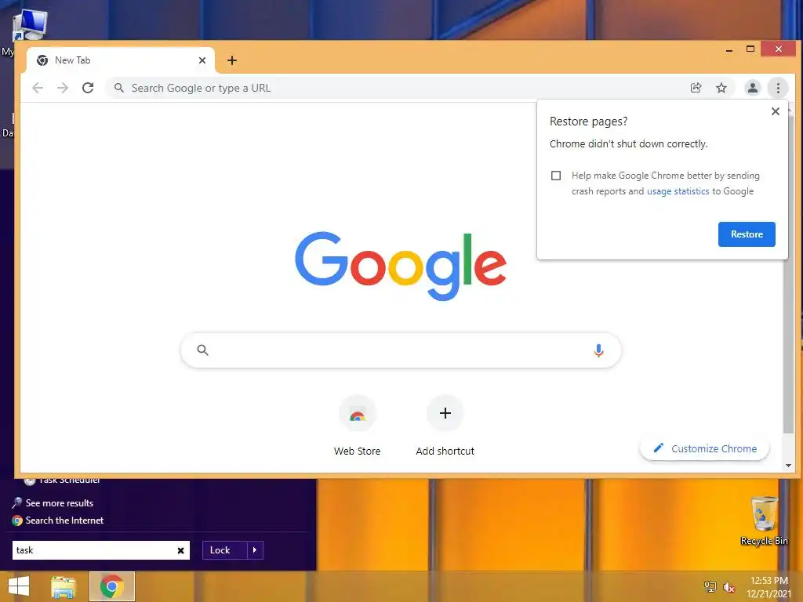Open the Web Store shortcut
The height and width of the screenshot is (602, 803).
coord(357,426)
